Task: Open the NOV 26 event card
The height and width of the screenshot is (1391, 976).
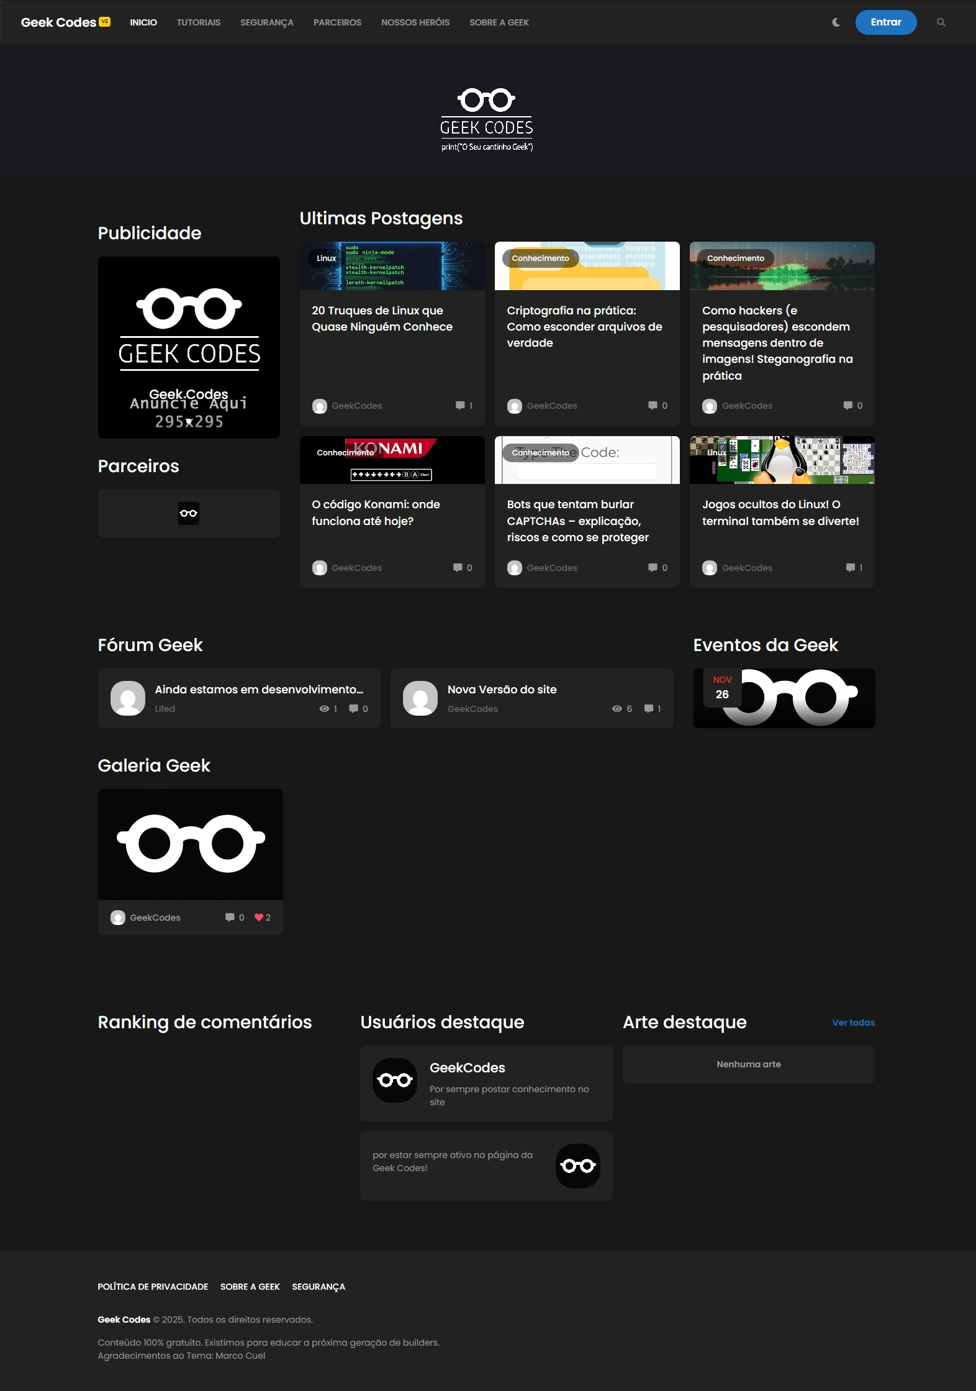Action: click(784, 698)
